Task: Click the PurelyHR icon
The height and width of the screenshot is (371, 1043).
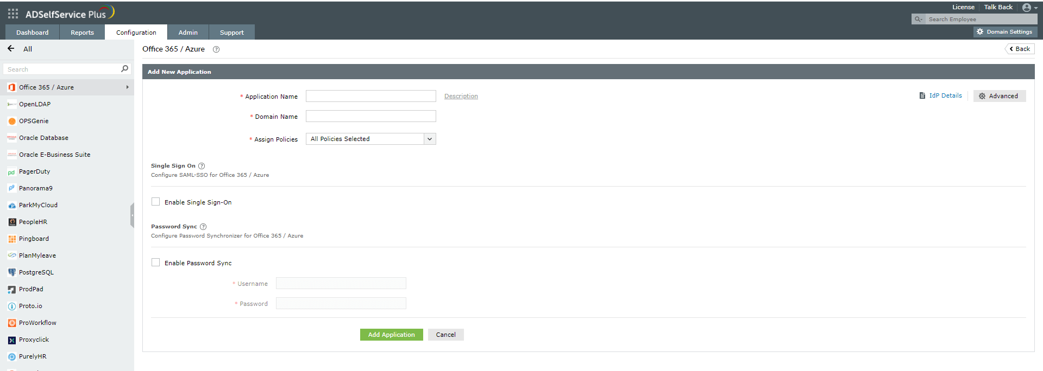Action: [x=12, y=357]
